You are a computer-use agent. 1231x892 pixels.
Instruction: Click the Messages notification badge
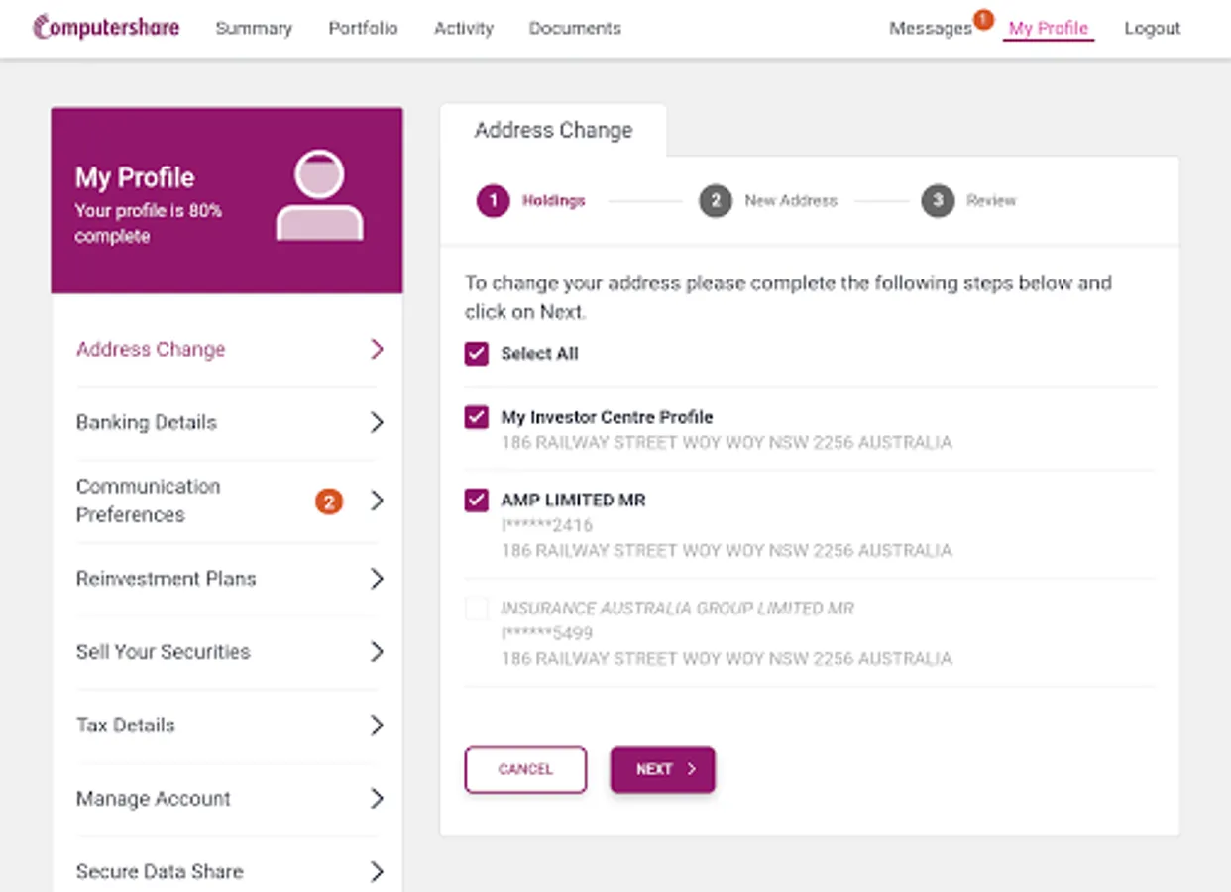pos(983,19)
